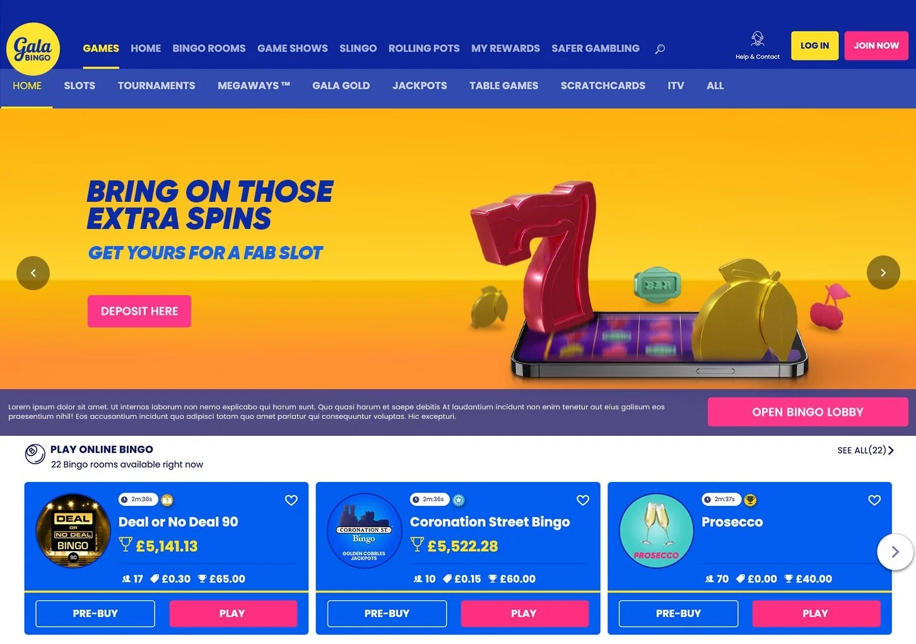Viewport: 916px width, 644px height.
Task: Click trophy icon next to £5,141.13
Action: pyautogui.click(x=126, y=544)
